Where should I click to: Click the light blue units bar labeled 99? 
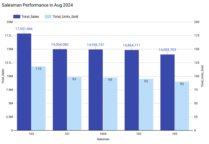[x=74, y=104]
